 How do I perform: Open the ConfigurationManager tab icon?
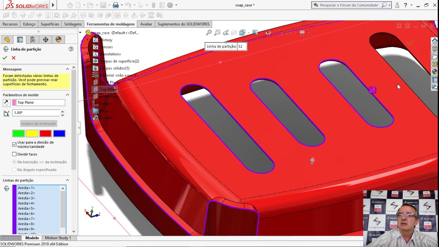33,39
